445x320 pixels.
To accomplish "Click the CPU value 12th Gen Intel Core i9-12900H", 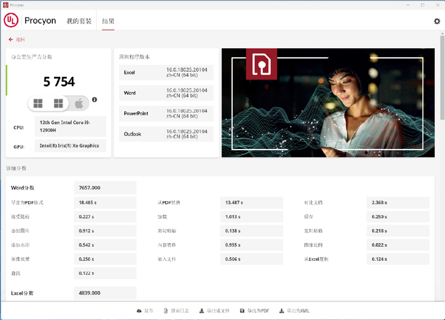I will pos(71,127).
